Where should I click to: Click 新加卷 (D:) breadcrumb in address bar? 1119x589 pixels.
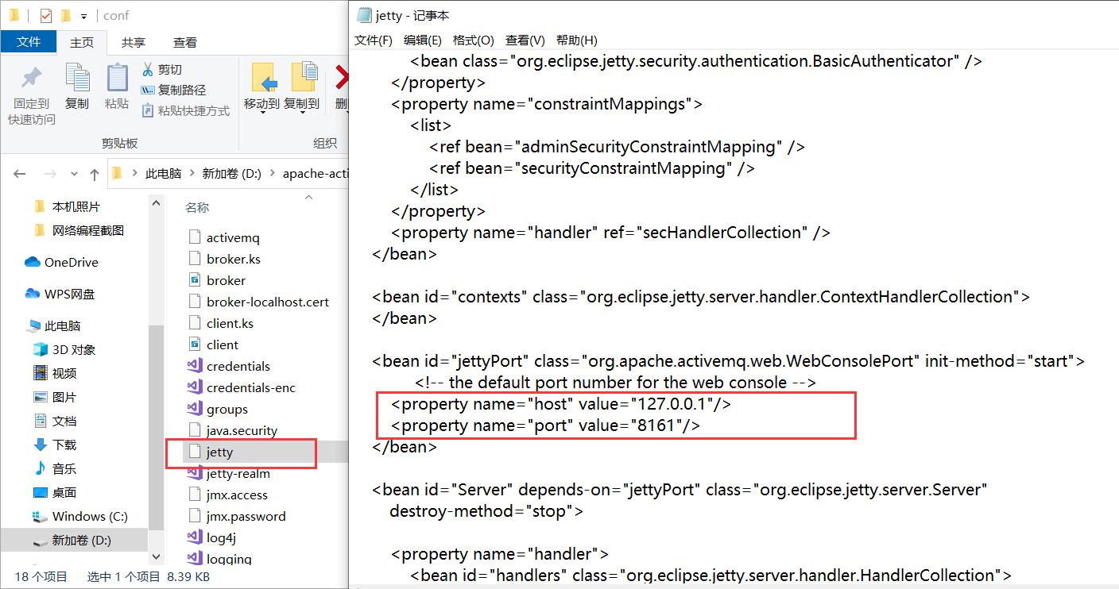click(x=231, y=174)
